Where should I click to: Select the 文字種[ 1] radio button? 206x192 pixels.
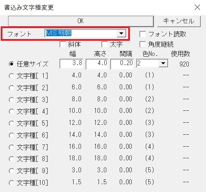11,76
